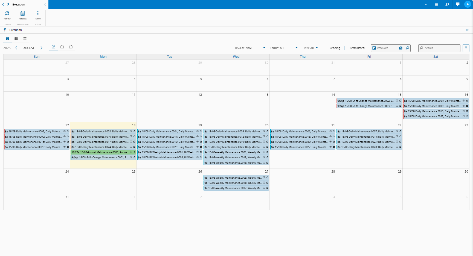Open the ENTITY: ALL dropdown
Viewport: 473px width, 256px height.
pos(284,48)
